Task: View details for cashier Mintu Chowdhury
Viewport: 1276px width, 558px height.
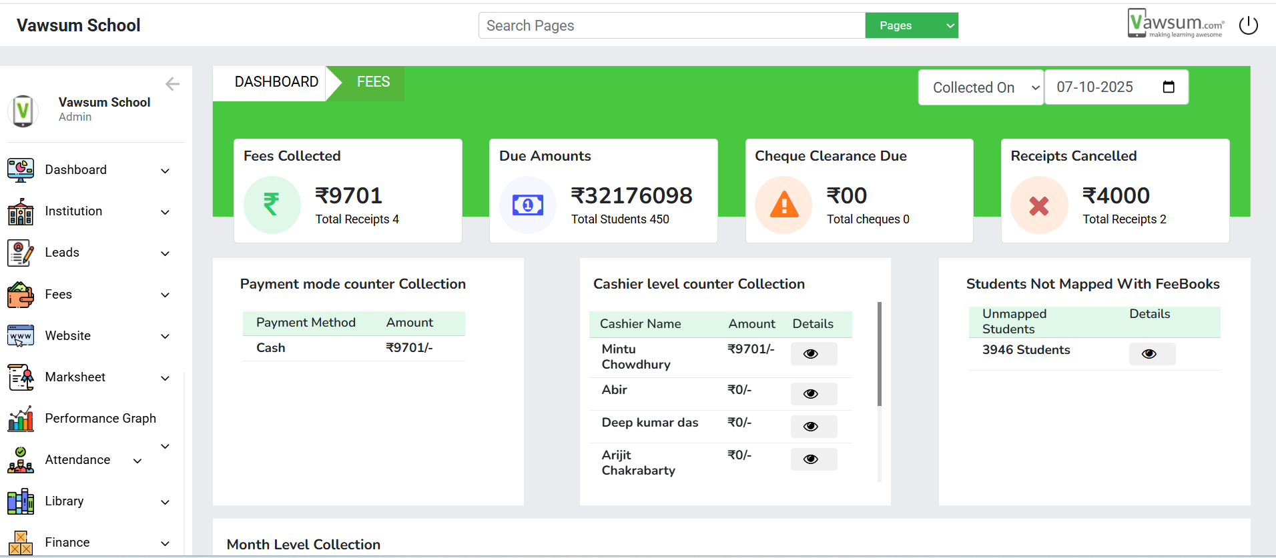Action: pyautogui.click(x=813, y=354)
